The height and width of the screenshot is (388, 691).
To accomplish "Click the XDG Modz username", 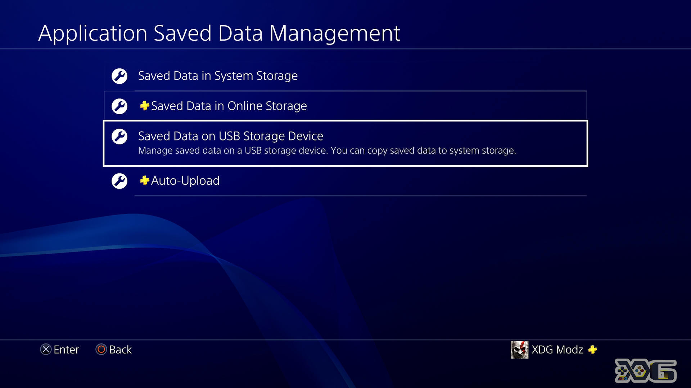I will pos(557,350).
